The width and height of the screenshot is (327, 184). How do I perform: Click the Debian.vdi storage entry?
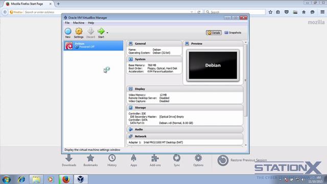coord(176,123)
